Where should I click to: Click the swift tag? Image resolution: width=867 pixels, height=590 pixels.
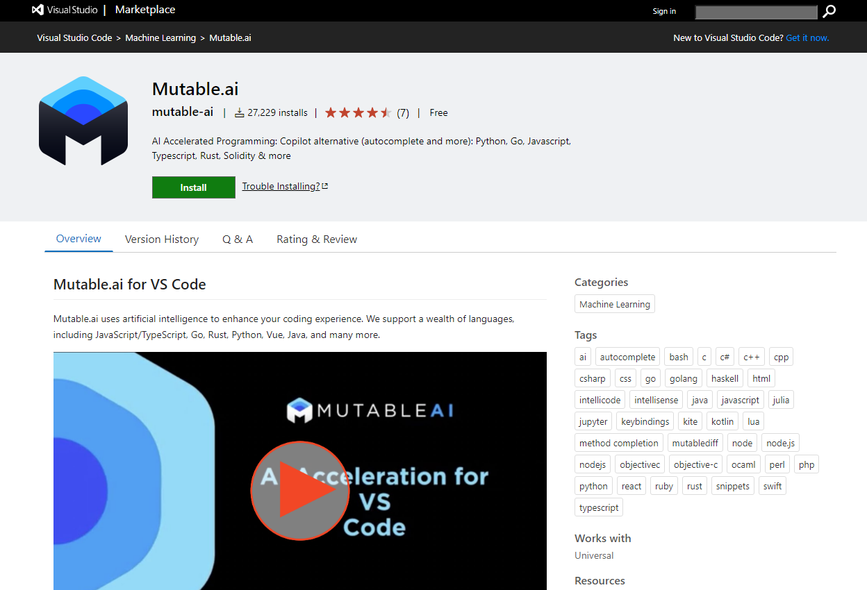click(773, 486)
